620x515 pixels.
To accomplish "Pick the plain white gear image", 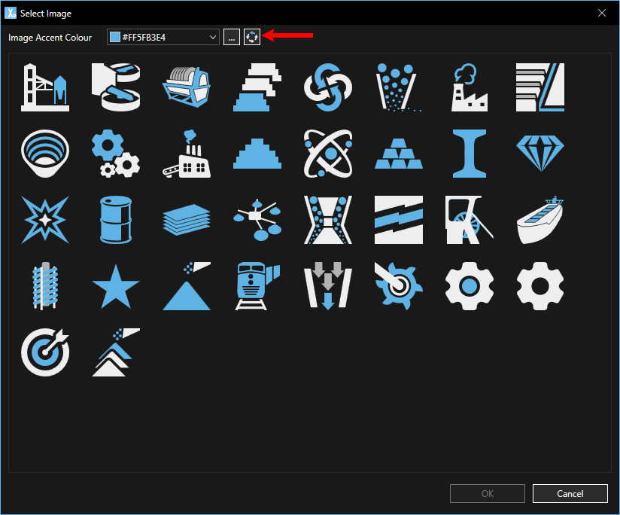I will click(540, 286).
